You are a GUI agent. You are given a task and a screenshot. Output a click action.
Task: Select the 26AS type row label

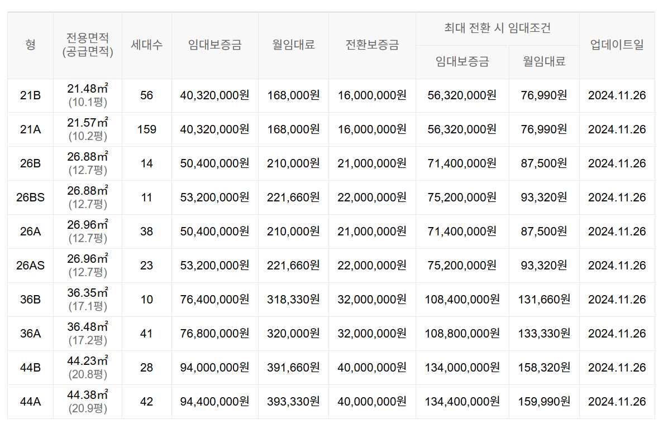point(31,266)
